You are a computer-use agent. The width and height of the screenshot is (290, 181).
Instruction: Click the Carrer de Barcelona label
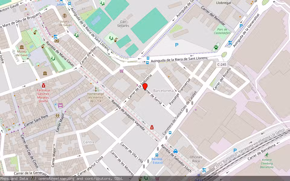coord(262,152)
